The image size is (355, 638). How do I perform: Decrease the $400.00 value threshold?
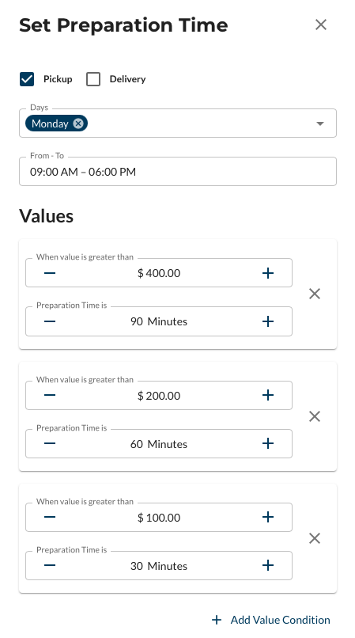(x=50, y=273)
